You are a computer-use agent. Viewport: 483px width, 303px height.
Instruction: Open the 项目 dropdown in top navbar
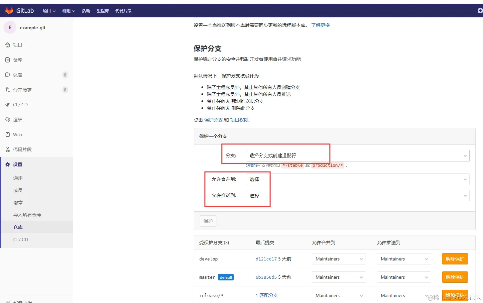(49, 11)
